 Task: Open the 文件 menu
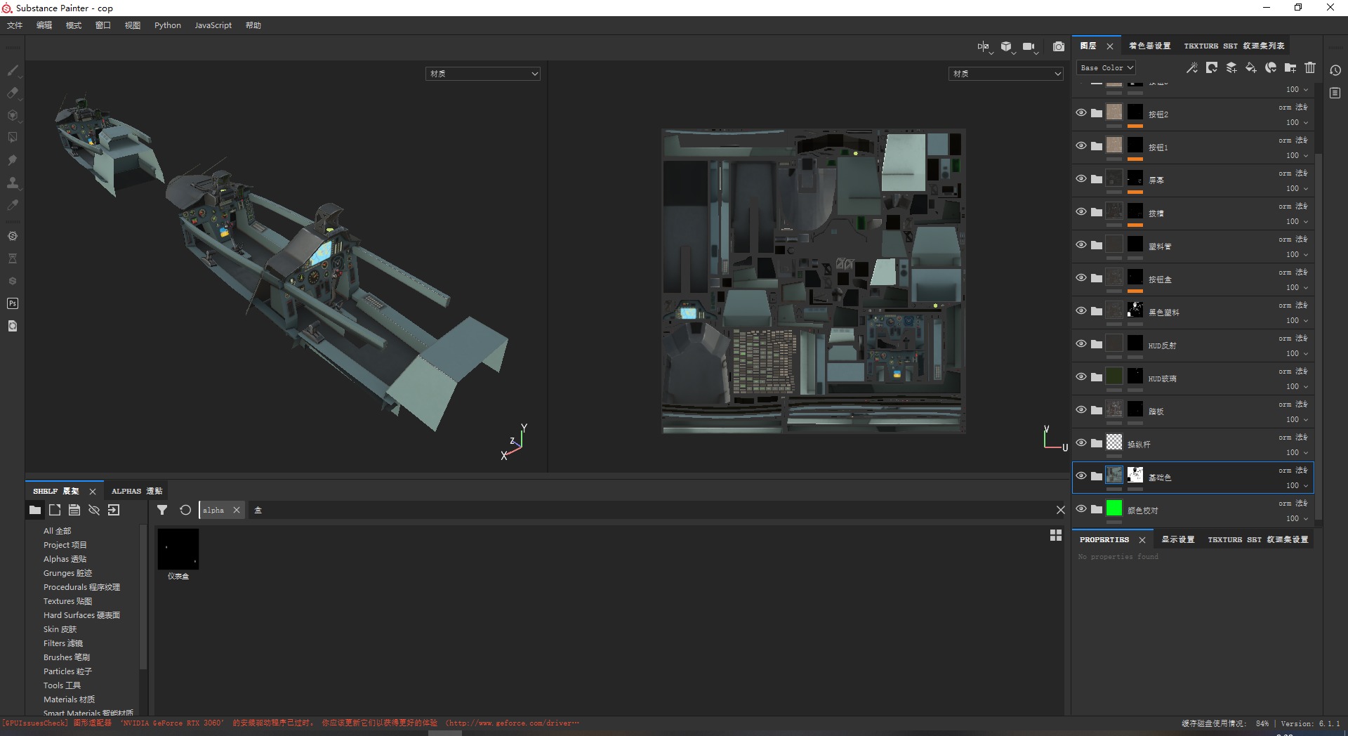click(15, 25)
